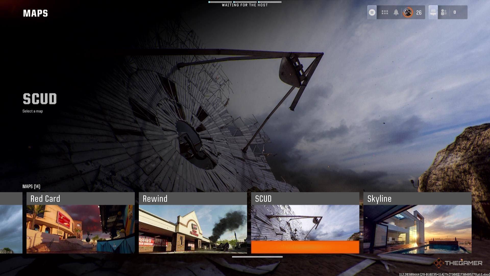The height and width of the screenshot is (276, 490).
Task: Click the MAPS (14) label
Action: [31, 187]
